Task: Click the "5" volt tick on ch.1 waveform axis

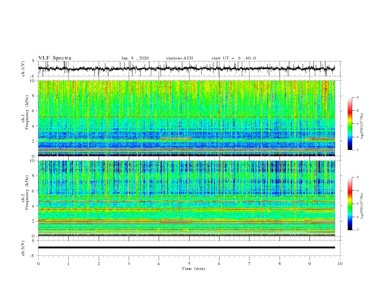Action: click(33, 61)
